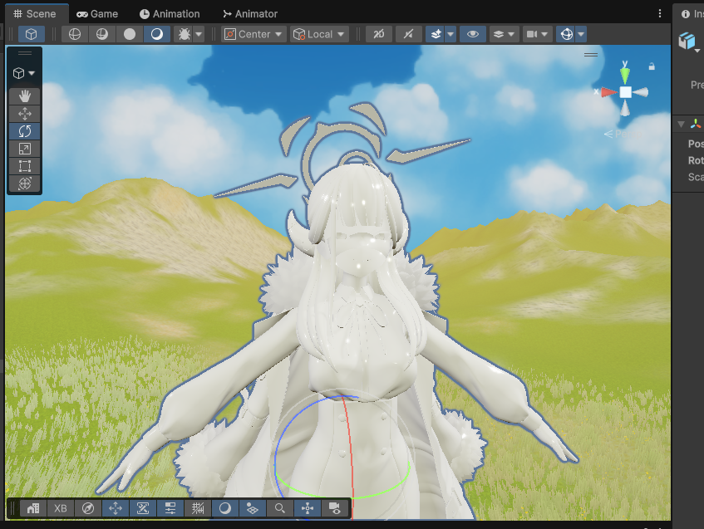Click the Persp projection label
The image size is (704, 529).
tap(623, 134)
